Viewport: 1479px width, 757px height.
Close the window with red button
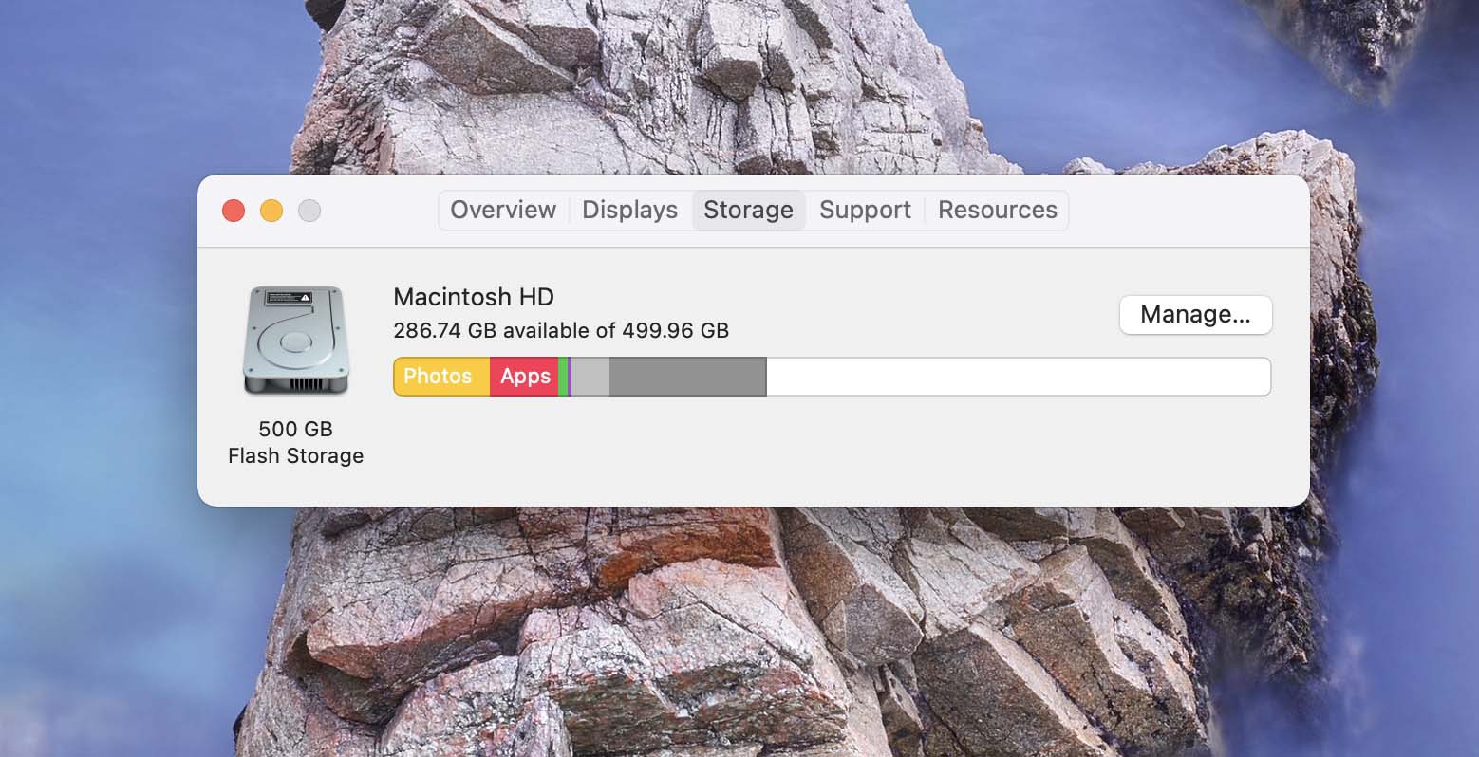click(234, 211)
